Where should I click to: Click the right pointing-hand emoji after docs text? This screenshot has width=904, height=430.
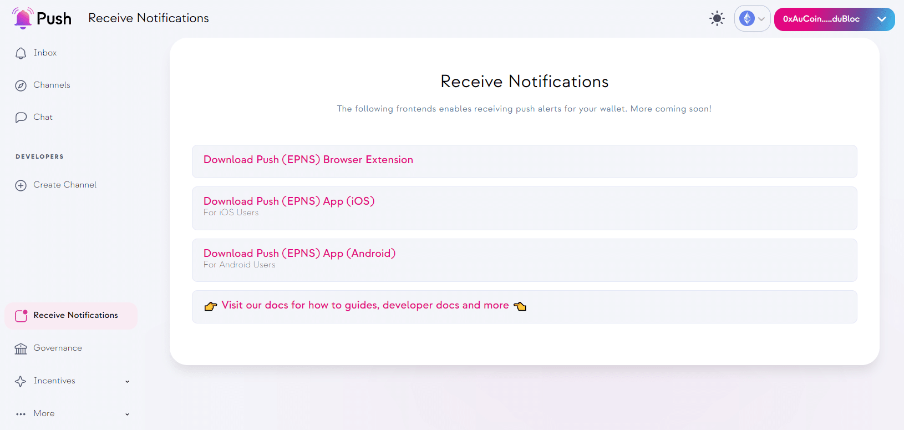point(520,306)
